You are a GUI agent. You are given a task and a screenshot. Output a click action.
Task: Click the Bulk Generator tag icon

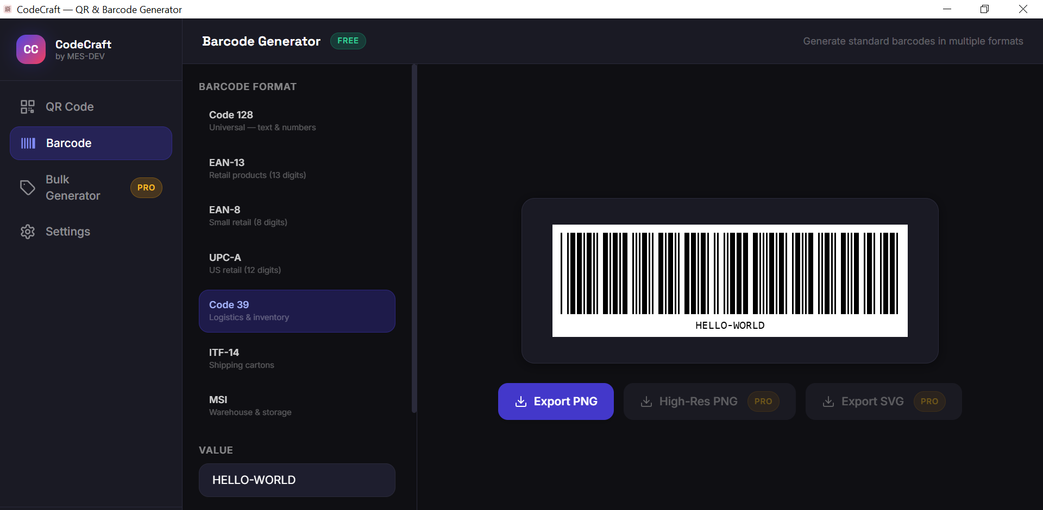(x=28, y=188)
